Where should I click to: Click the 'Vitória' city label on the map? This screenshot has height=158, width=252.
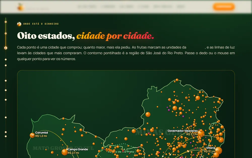pyautogui.click(x=211, y=148)
